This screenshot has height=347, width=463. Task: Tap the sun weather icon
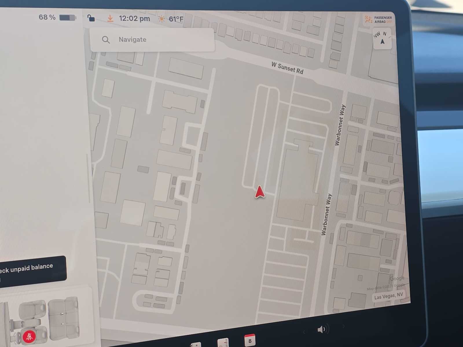click(x=161, y=19)
